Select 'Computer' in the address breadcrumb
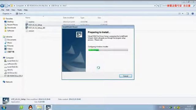196x110 pixels. tap(20, 5)
